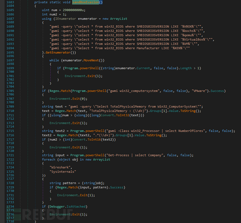The width and height of the screenshot is (241, 223).
Task: Click the IsAttached property of Debugger
Action: (x=77, y=207)
